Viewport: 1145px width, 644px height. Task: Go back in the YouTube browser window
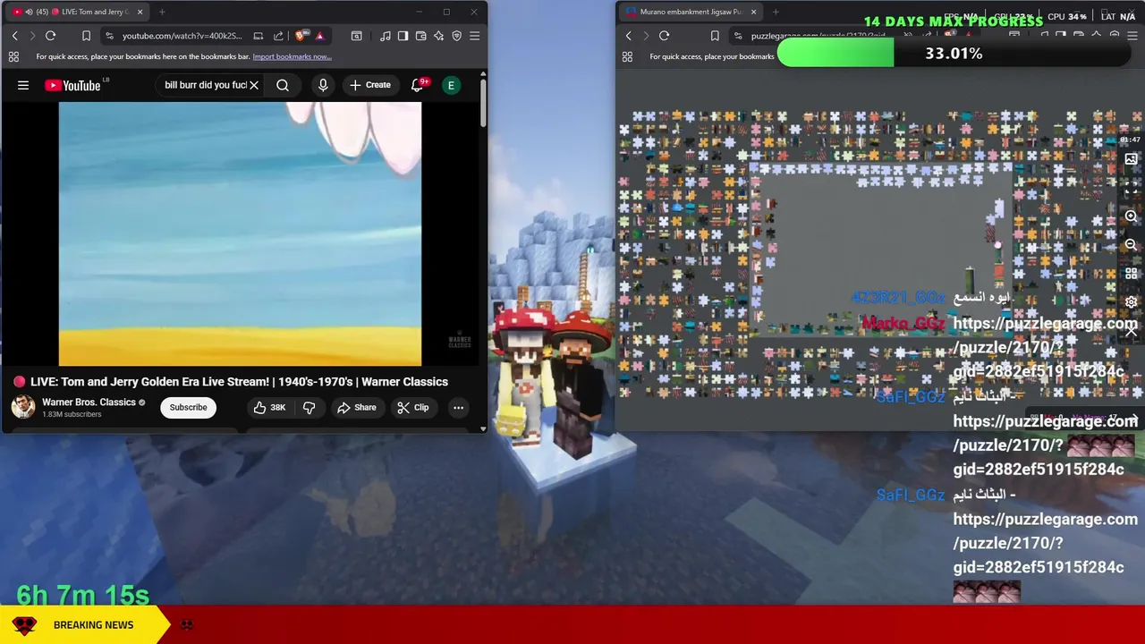click(14, 36)
